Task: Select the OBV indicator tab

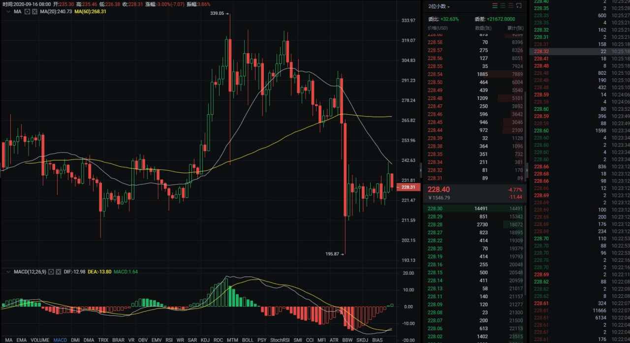Action: (x=143, y=340)
